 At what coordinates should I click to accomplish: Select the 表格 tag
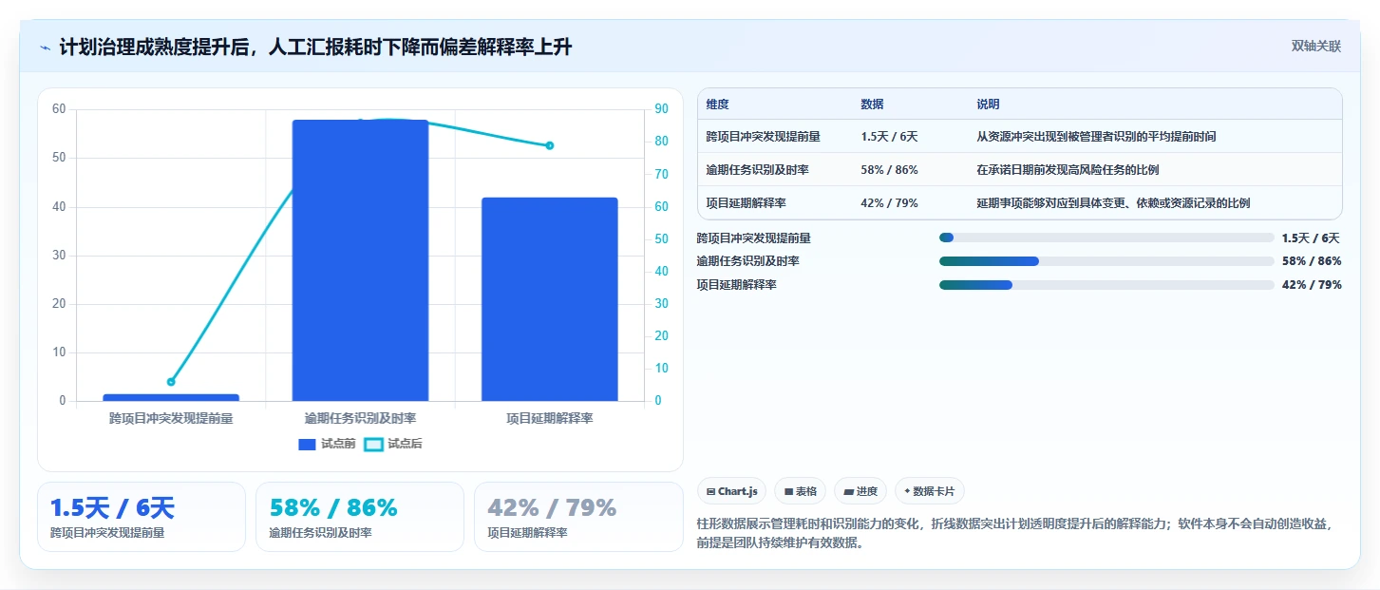tap(801, 491)
